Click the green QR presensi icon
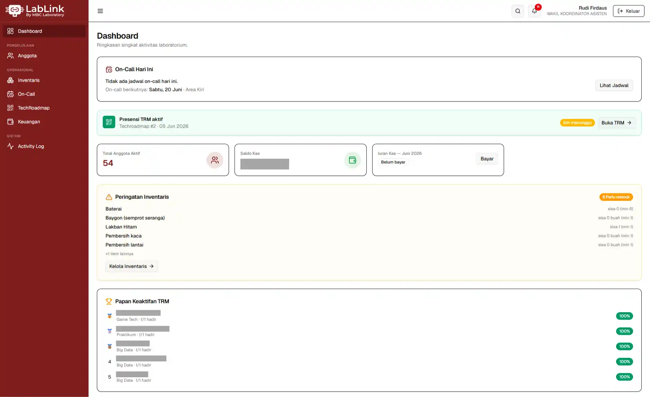Image resolution: width=650 pixels, height=397 pixels. 109,122
